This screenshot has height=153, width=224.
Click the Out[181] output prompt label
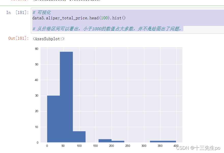pyautogui.click(x=18, y=38)
